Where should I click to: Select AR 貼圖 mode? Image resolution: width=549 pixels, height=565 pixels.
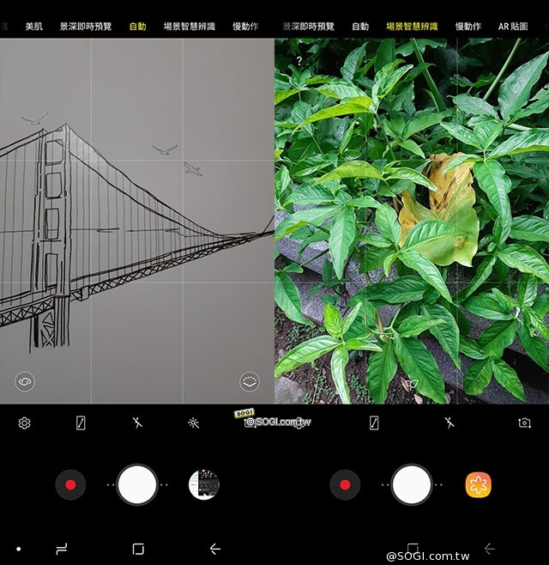click(x=513, y=27)
